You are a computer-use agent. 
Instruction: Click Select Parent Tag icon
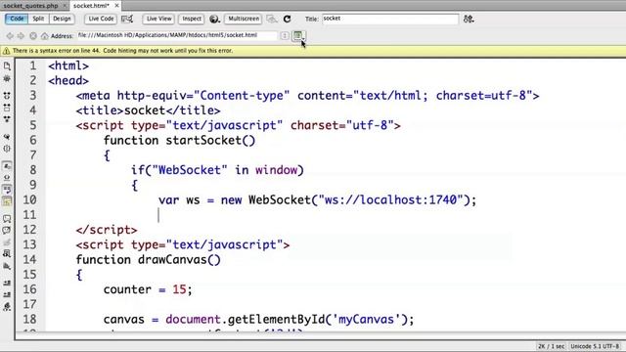click(x=7, y=137)
